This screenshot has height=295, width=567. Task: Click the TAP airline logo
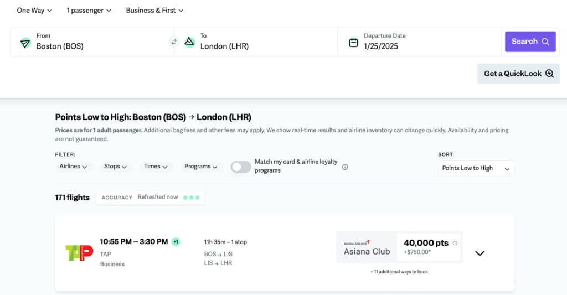tap(79, 253)
